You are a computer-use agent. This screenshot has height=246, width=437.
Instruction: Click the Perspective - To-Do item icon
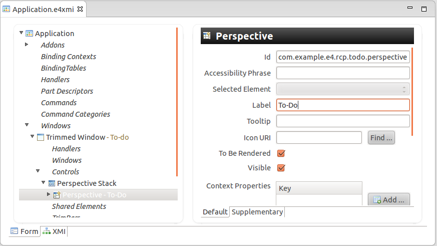point(57,195)
